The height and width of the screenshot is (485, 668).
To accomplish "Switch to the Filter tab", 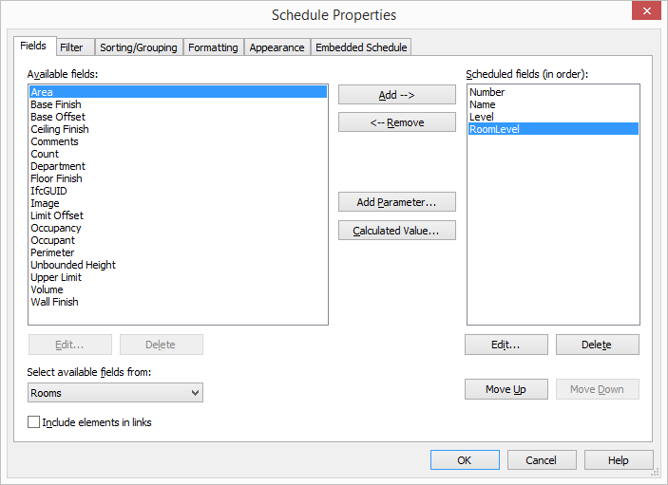I will 71,47.
